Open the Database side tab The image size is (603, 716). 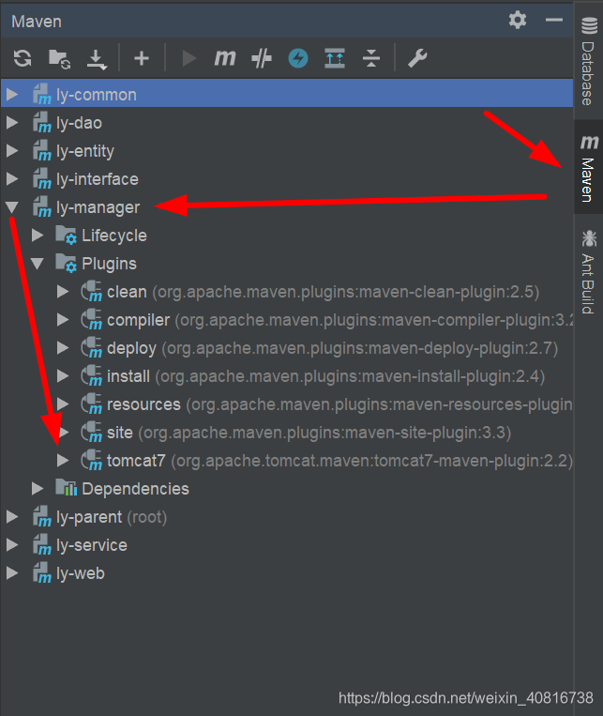[589, 61]
